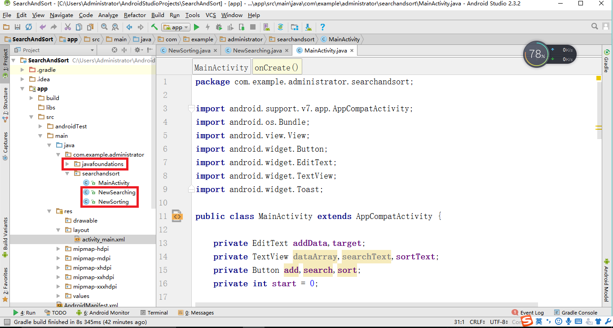The height and width of the screenshot is (328, 613).
Task: Fold the import block at line 3
Action: tap(191, 108)
